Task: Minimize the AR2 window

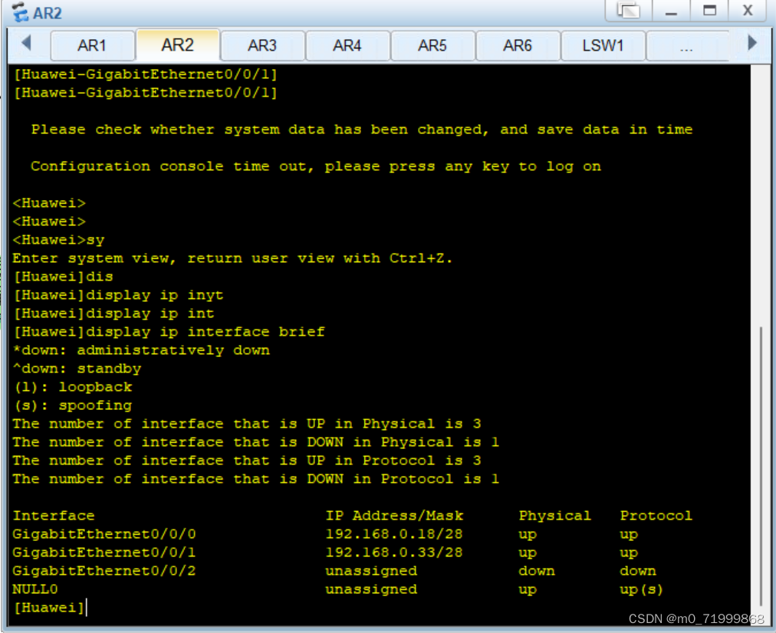Action: 671,11
